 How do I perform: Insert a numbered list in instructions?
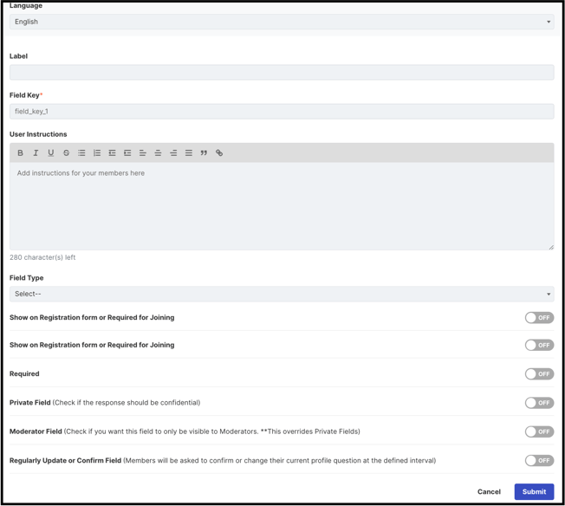click(97, 152)
